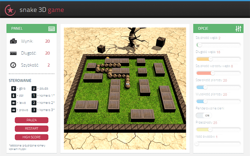Click the ruler icon next to Długość

tap(13, 53)
